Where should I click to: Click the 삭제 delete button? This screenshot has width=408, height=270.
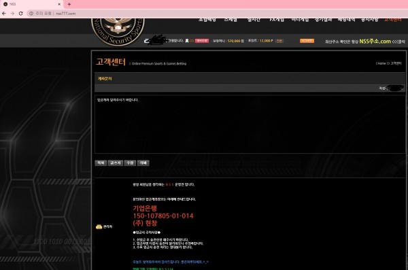(x=143, y=163)
